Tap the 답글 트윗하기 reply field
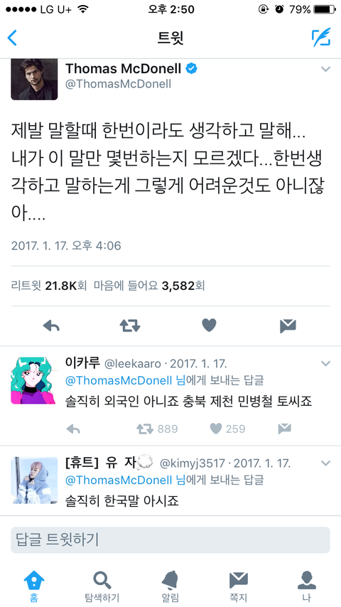The image size is (341, 607). pyautogui.click(x=170, y=539)
